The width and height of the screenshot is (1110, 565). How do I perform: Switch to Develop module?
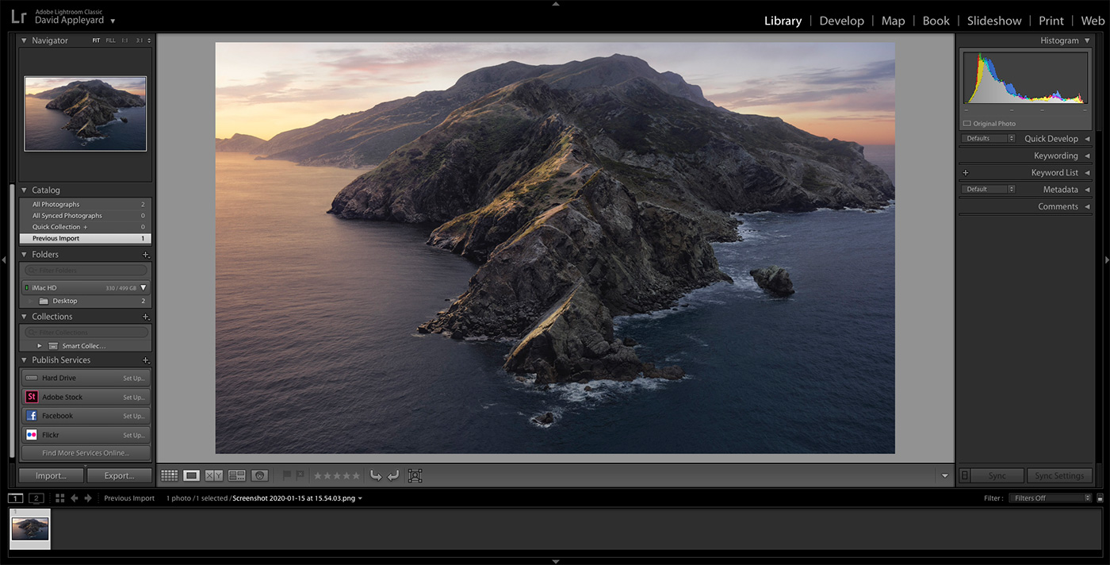(x=841, y=21)
